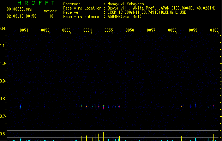Viewport: 222px width, 141px height.
Task: Click the 0.6 kHz axis label
Action: [x=3, y=134]
